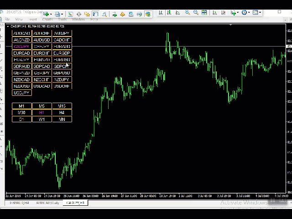Open the Insert menu

[x=33, y=19]
